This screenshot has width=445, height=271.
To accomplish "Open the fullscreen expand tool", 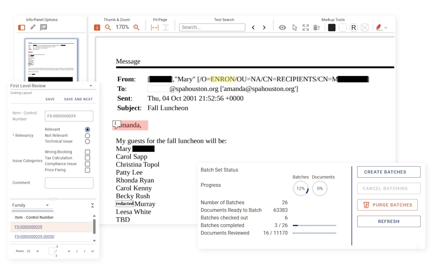I will (305, 27).
